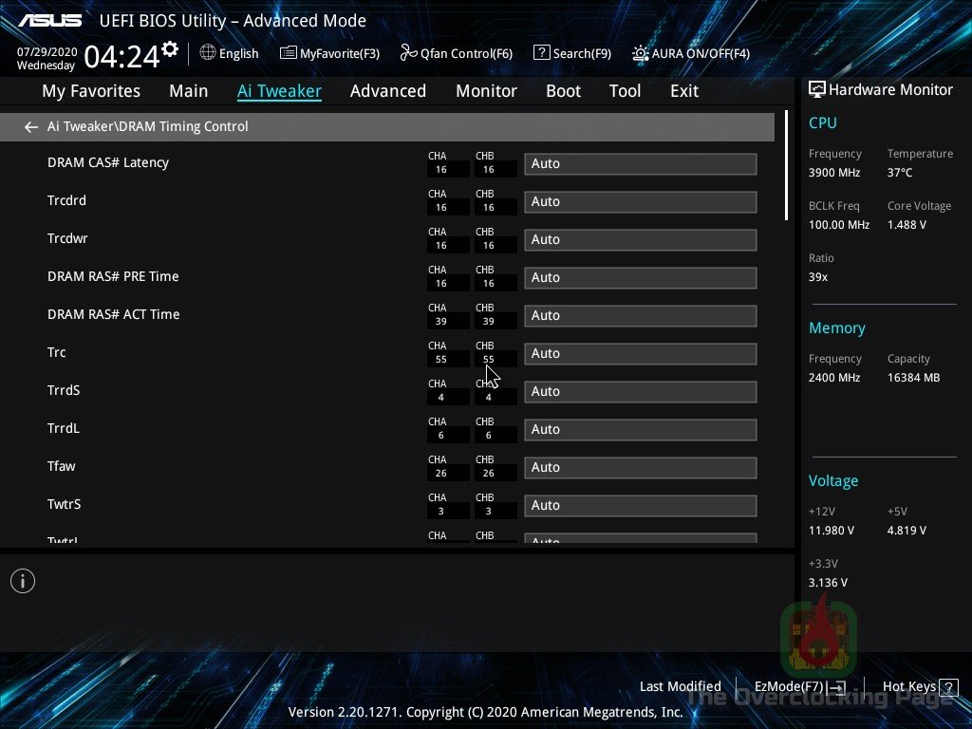Open the MyFavorite(F3) panel
The height and width of the screenshot is (729, 972).
329,53
